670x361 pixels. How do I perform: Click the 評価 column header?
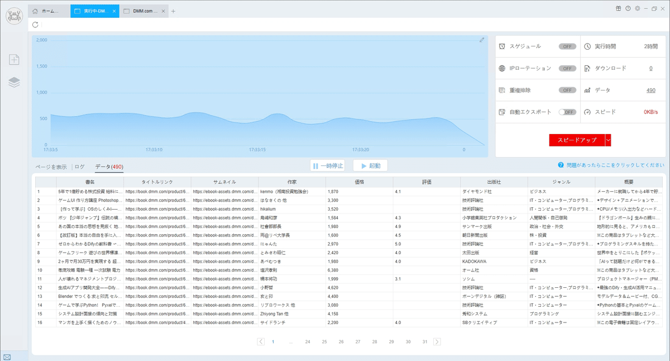427,182
